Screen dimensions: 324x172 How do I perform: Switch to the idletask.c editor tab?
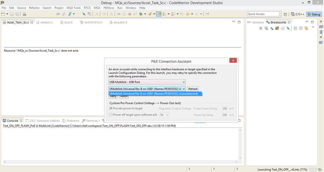tap(44, 22)
